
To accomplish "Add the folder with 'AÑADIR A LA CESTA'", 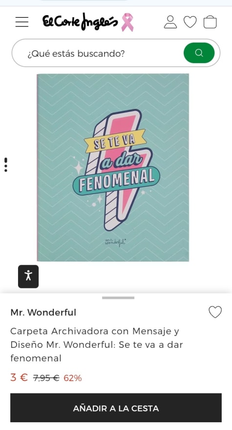I will pyautogui.click(x=116, y=408).
